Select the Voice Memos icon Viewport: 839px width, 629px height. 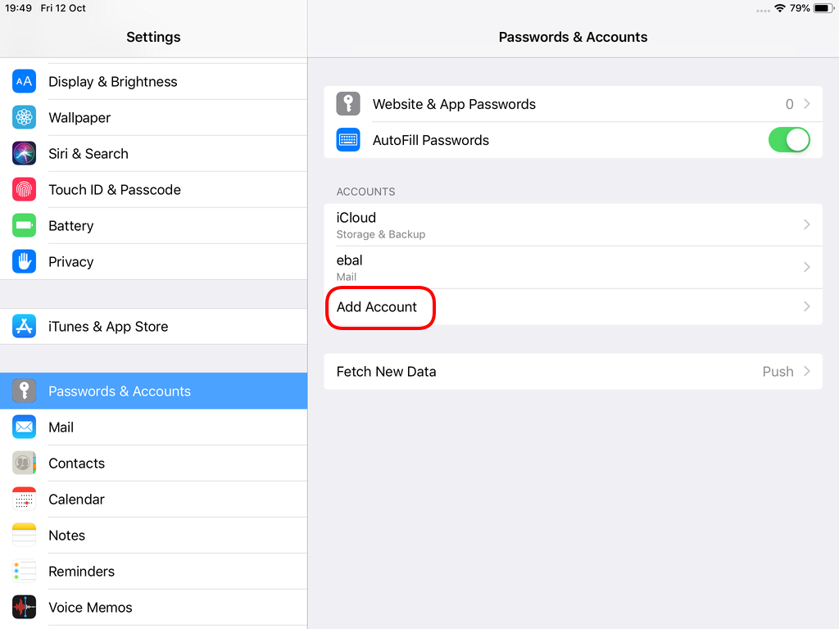[24, 607]
